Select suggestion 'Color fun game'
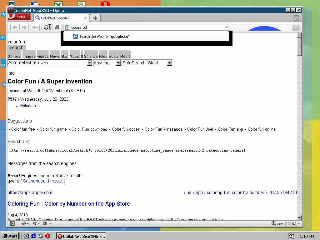The image size is (320, 240). pyautogui.click(x=53, y=129)
